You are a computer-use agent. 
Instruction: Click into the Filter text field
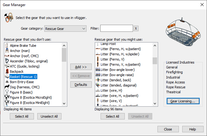(x=116, y=28)
